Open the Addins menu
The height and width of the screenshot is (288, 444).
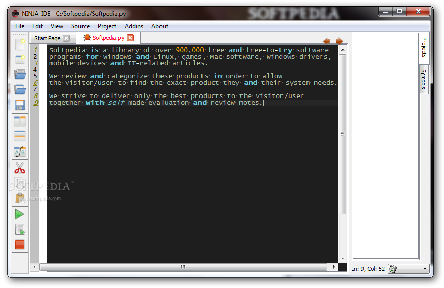pyautogui.click(x=134, y=26)
